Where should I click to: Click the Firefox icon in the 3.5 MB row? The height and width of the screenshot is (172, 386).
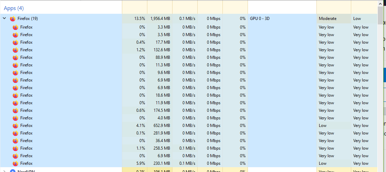(x=15, y=35)
